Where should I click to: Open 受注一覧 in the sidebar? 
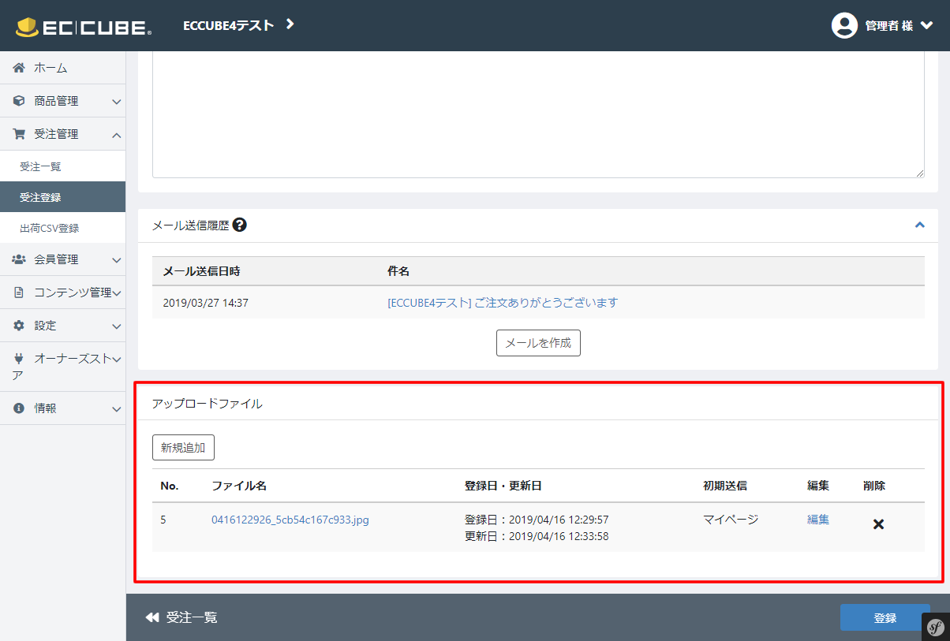(40, 166)
